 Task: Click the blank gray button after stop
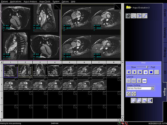coord(157,72)
